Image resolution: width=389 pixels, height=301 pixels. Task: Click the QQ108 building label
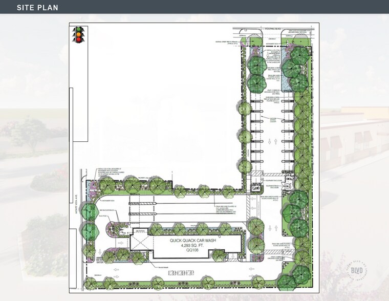(193, 251)
